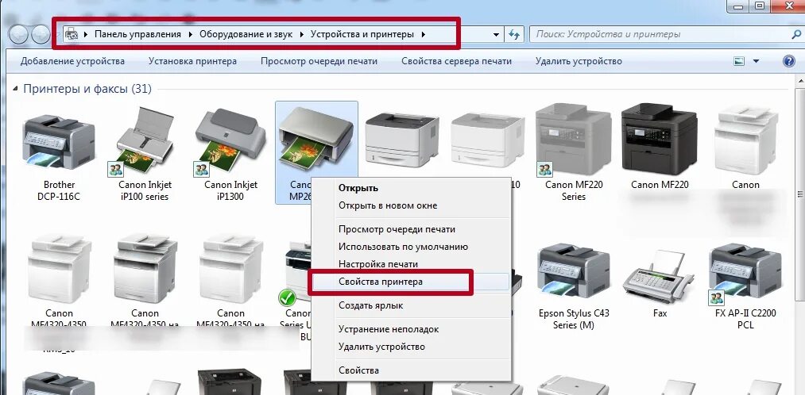Image resolution: width=805 pixels, height=395 pixels.
Task: Open the view options dropdown arrow
Action: [756, 62]
